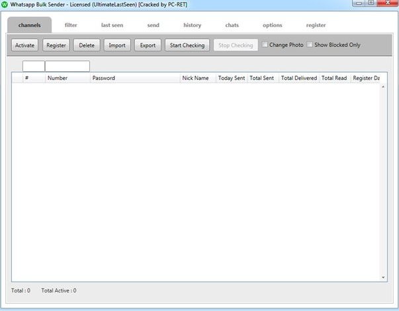Toggle the Show Blocked Only checkbox
Image resolution: width=399 pixels, height=311 pixels.
[x=309, y=45]
